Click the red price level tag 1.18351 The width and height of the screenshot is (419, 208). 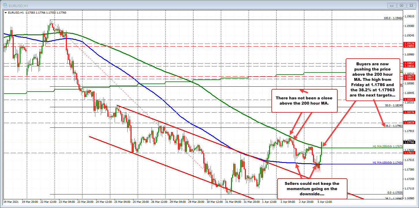pyautogui.click(x=409, y=99)
